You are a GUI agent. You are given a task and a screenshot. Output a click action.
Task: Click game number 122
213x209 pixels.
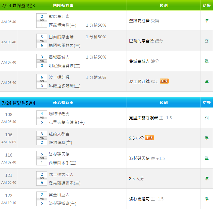point(9,195)
